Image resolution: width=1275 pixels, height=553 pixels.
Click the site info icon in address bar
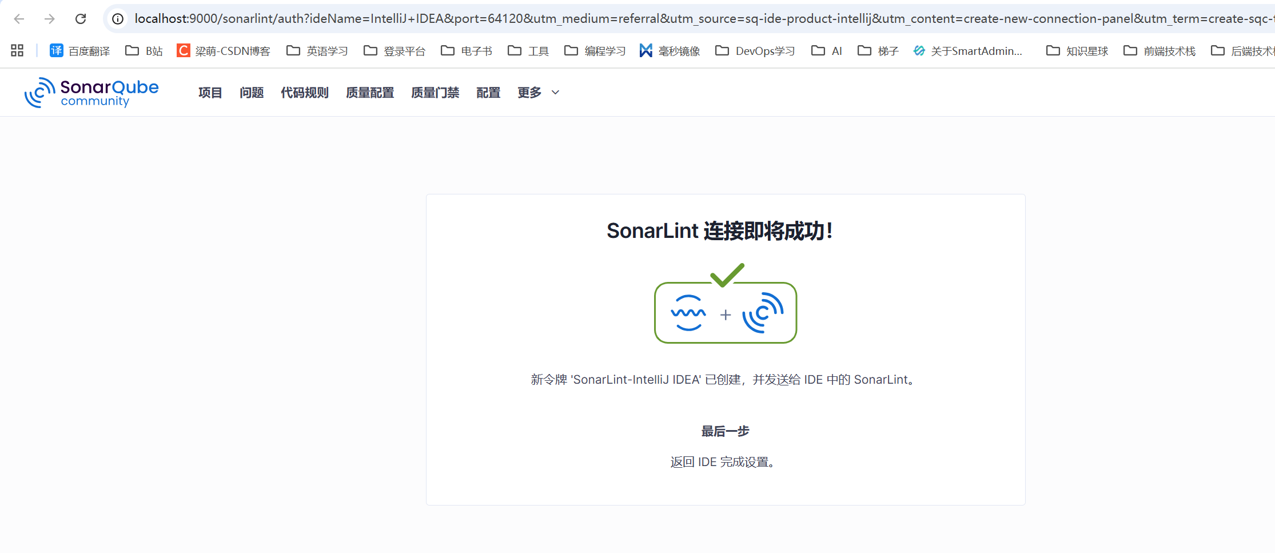[x=118, y=19]
